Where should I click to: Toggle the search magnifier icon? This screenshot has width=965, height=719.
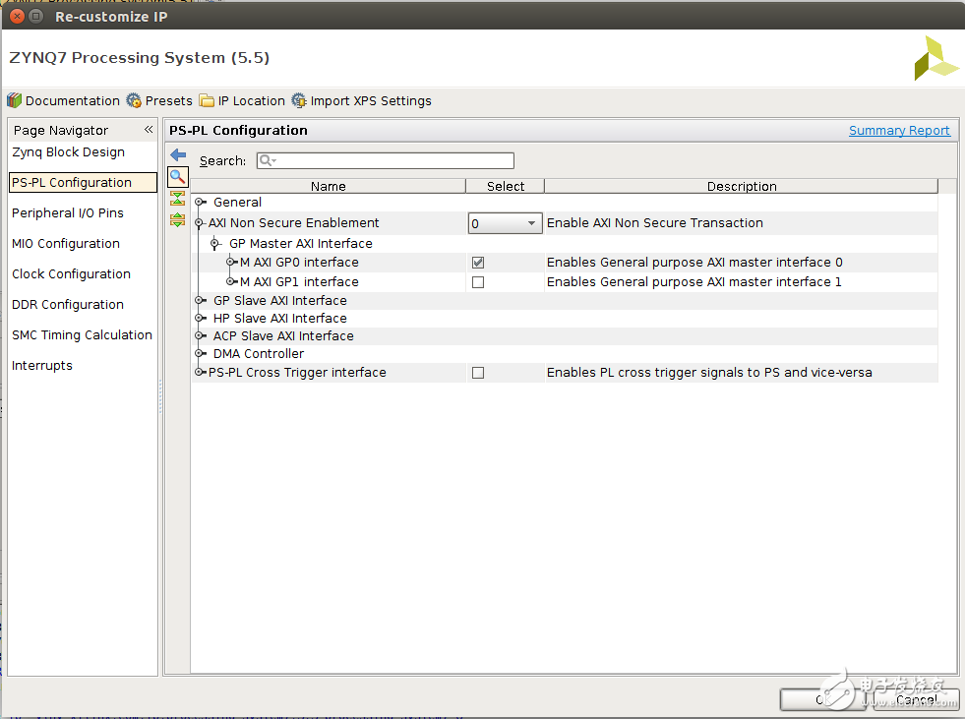pyautogui.click(x=178, y=177)
